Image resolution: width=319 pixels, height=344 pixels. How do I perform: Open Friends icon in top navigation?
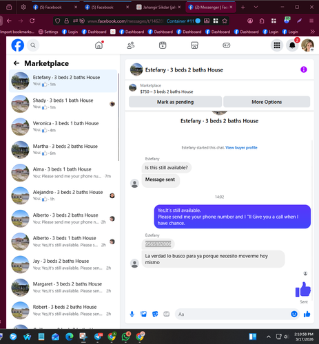coord(131,45)
